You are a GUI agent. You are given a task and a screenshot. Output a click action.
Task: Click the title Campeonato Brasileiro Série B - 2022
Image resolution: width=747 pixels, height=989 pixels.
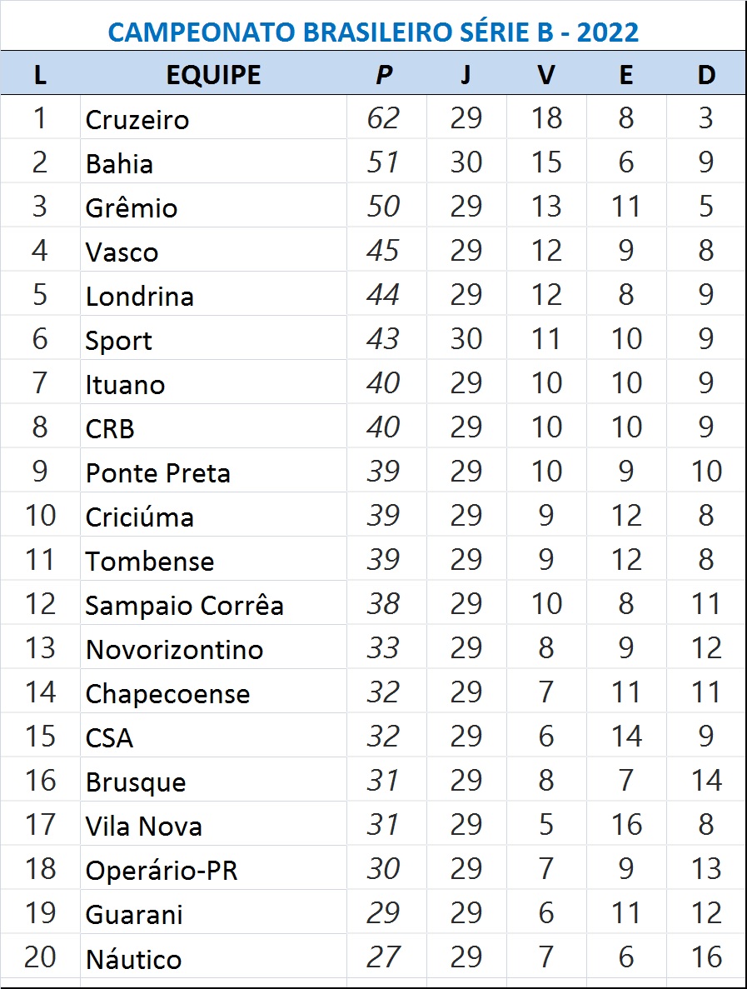[373, 32]
